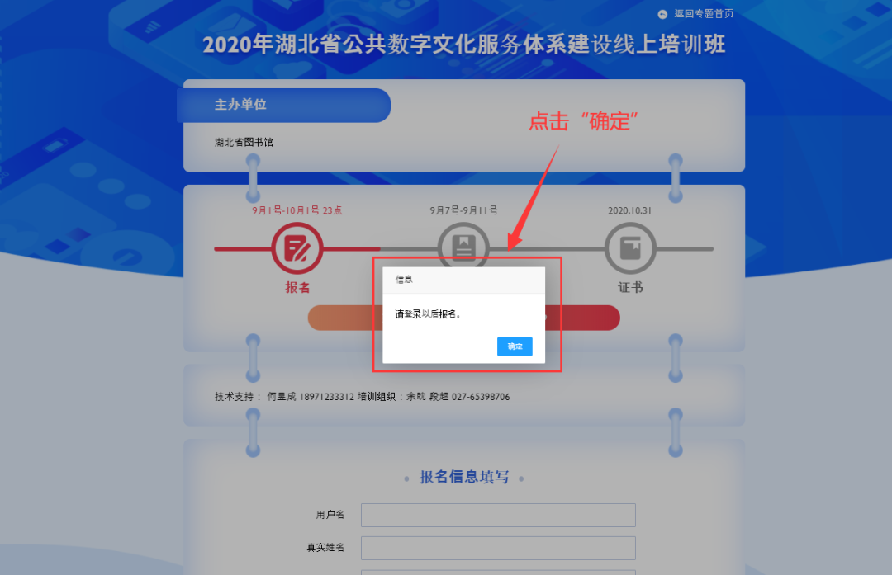Select the red 报名 step icon
The width and height of the screenshot is (892, 575).
point(297,248)
